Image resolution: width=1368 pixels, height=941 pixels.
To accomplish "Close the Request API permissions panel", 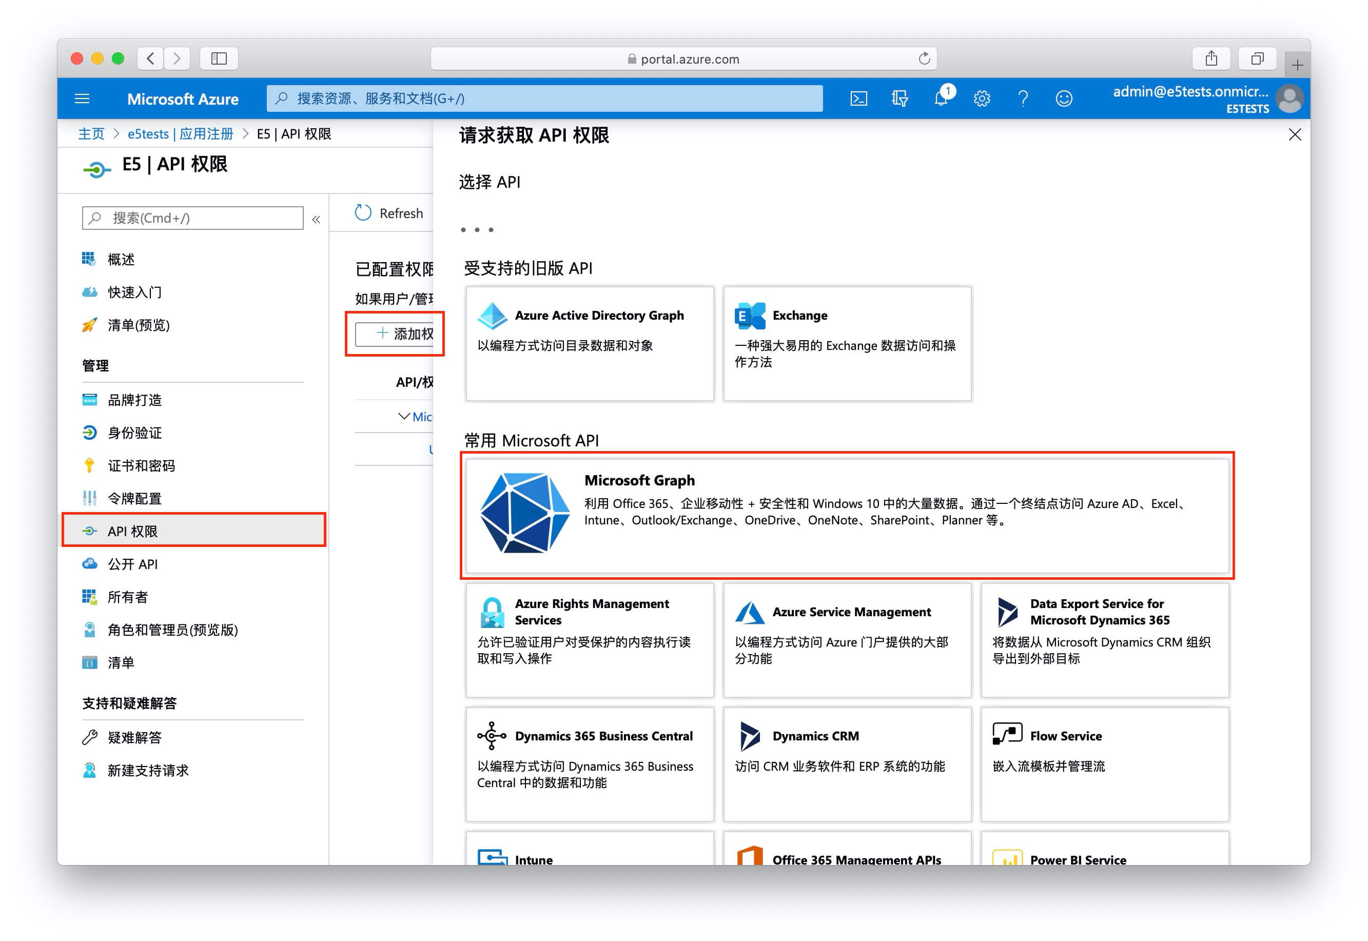I will click(1294, 135).
